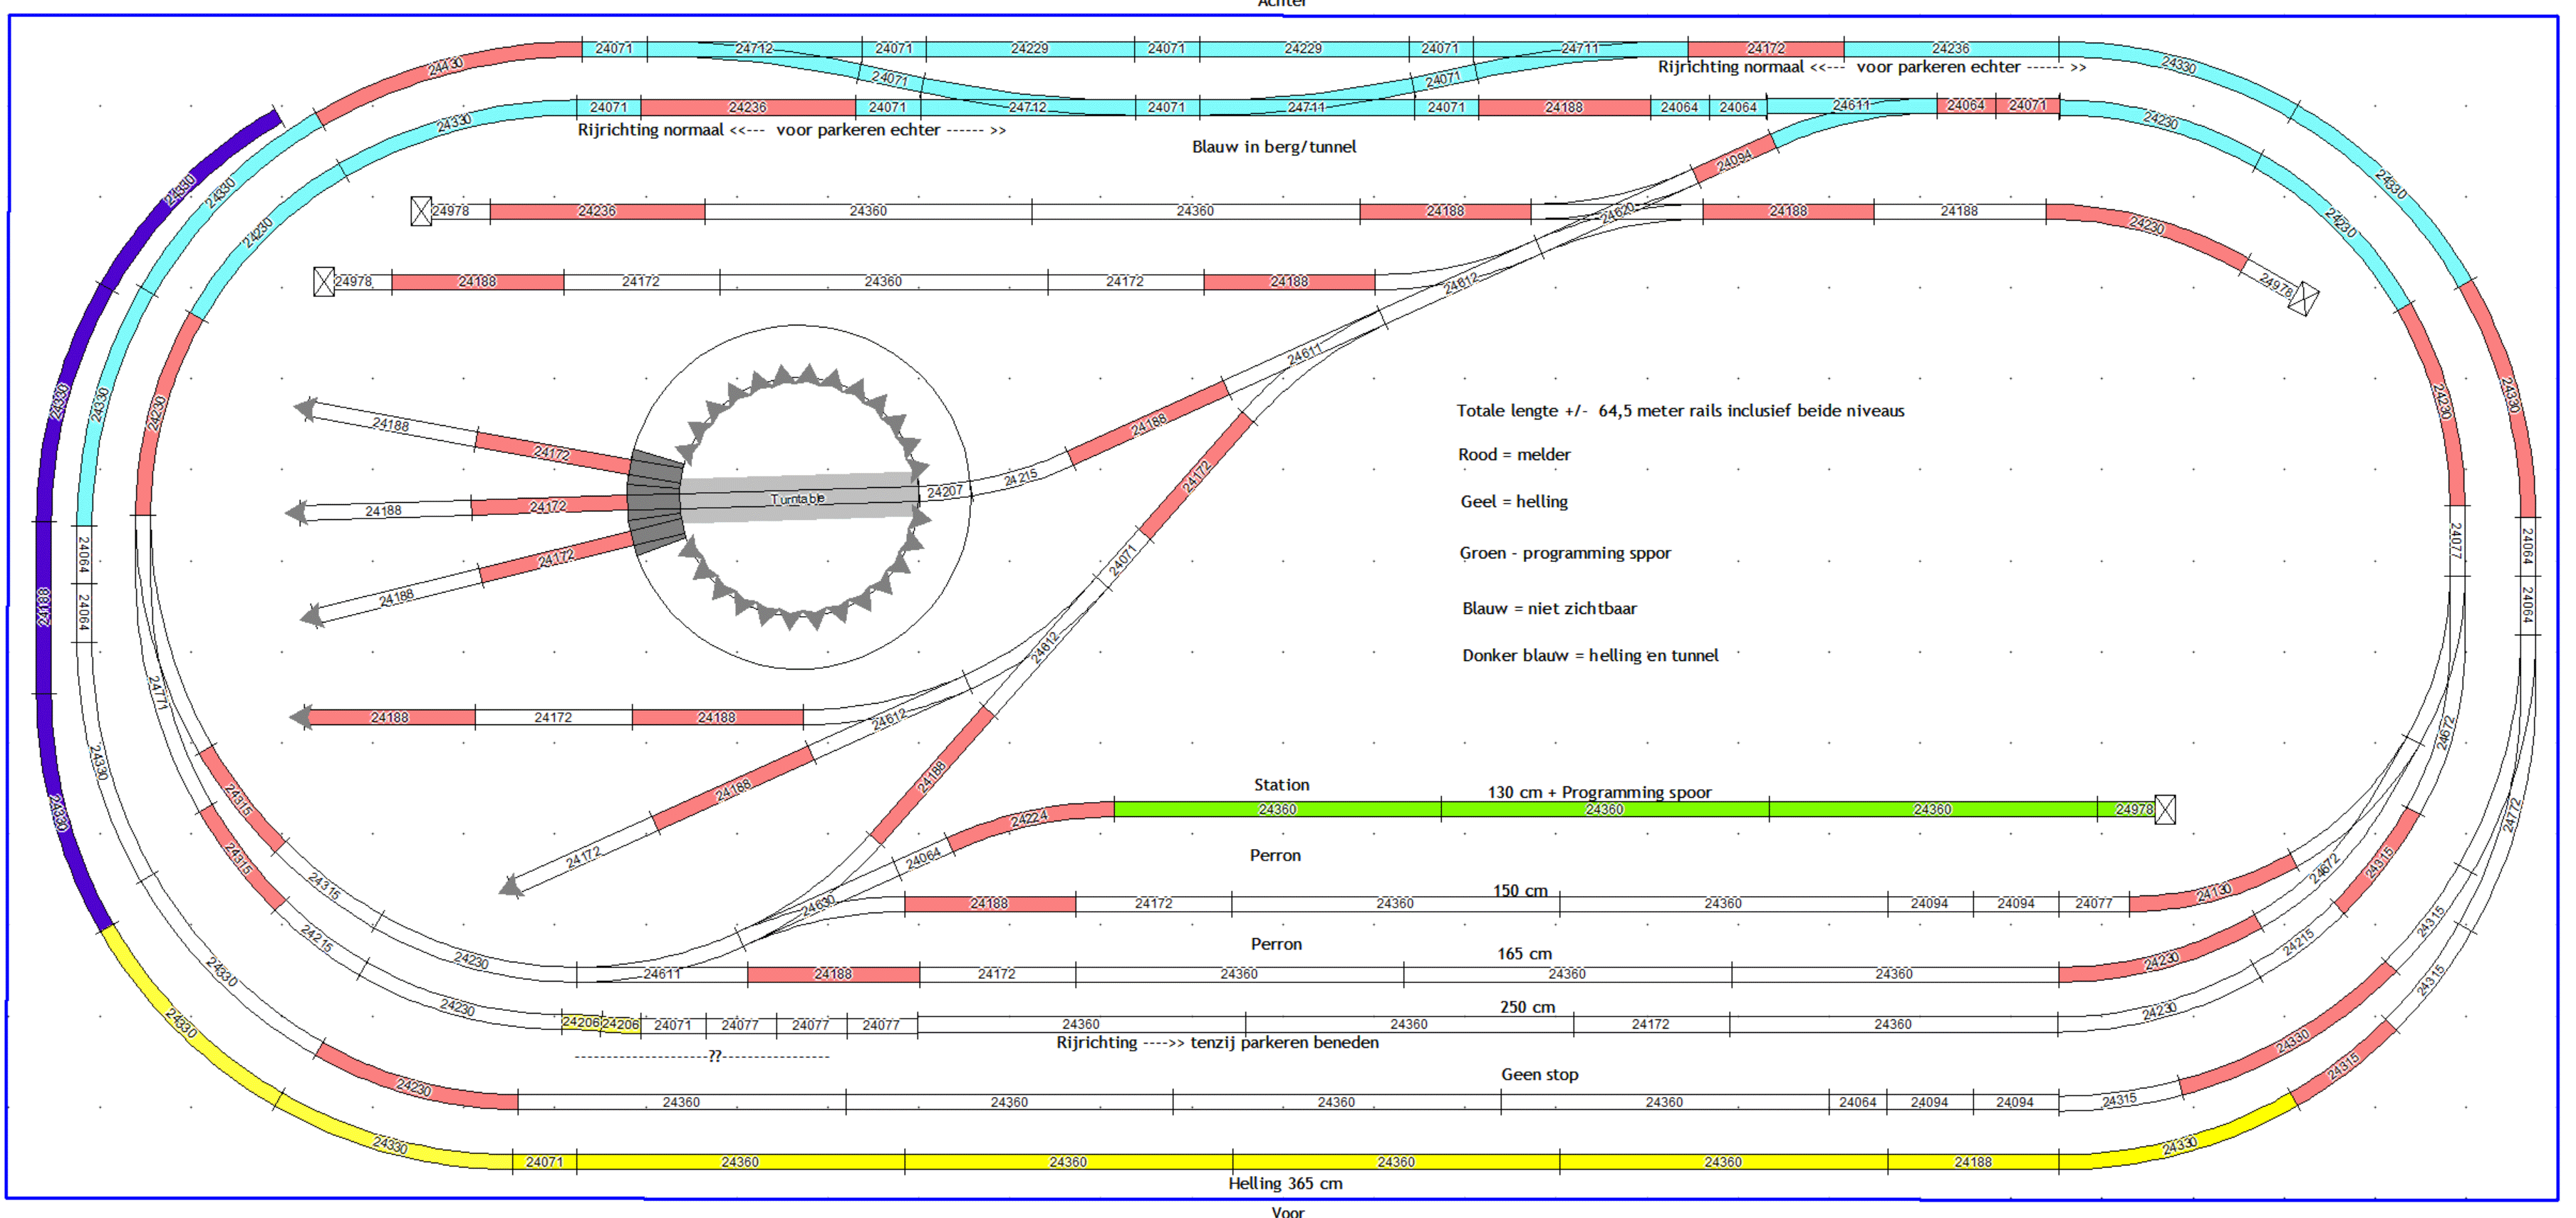Viewport: 2576px width, 1218px height.
Task: Select the buffer stop ending the green programming track
Action: coord(2165,809)
